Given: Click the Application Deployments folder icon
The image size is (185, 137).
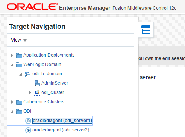Looking at the screenshot, I should [19, 55].
